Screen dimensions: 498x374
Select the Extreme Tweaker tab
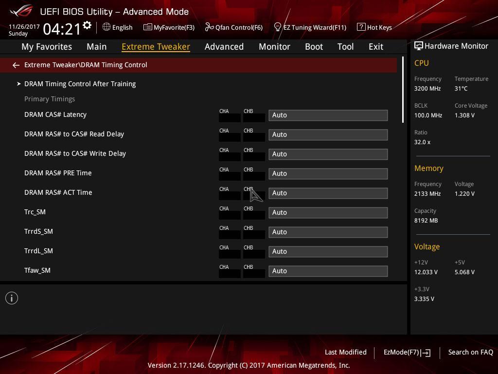156,47
